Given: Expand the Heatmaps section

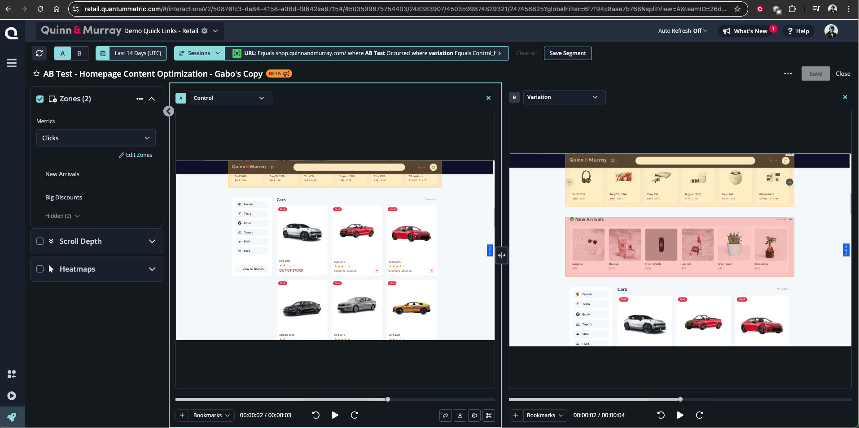Looking at the screenshot, I should (x=152, y=269).
